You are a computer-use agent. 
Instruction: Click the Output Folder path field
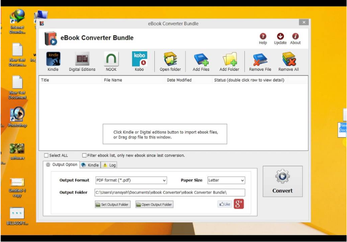[170, 193]
